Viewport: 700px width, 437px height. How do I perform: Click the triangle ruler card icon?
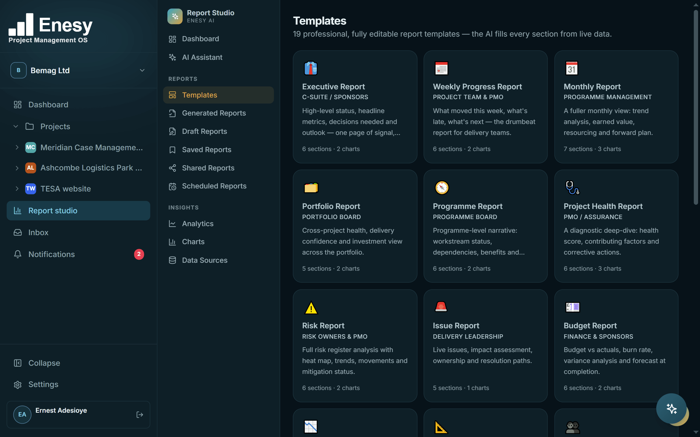pos(441,427)
